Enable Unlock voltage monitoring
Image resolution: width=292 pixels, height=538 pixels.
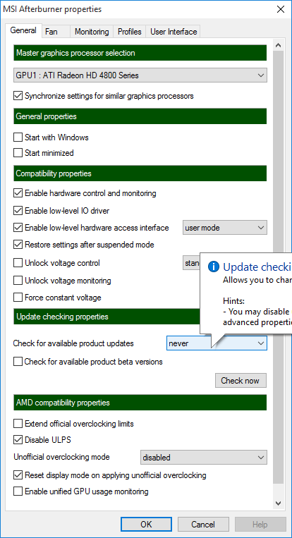click(x=18, y=281)
